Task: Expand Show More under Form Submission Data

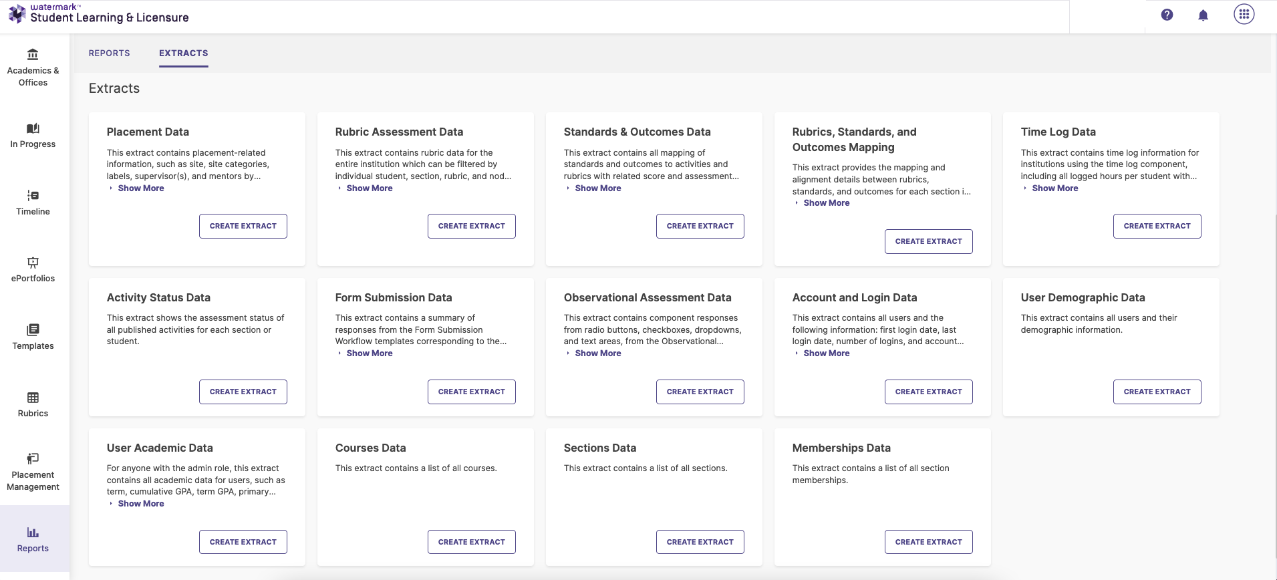Action: [369, 353]
